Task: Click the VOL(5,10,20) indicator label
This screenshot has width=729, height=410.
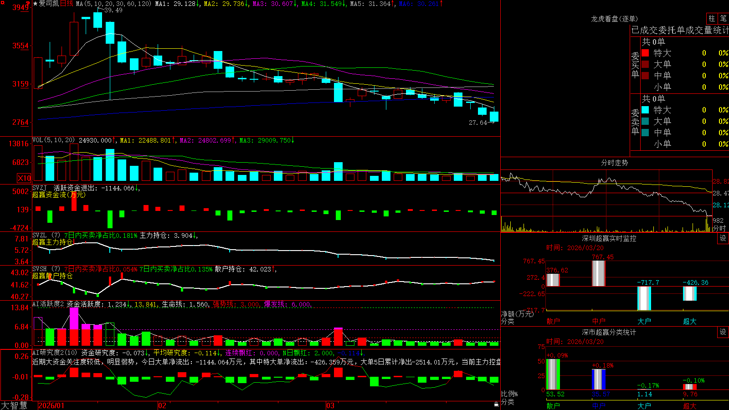Action: 53,140
